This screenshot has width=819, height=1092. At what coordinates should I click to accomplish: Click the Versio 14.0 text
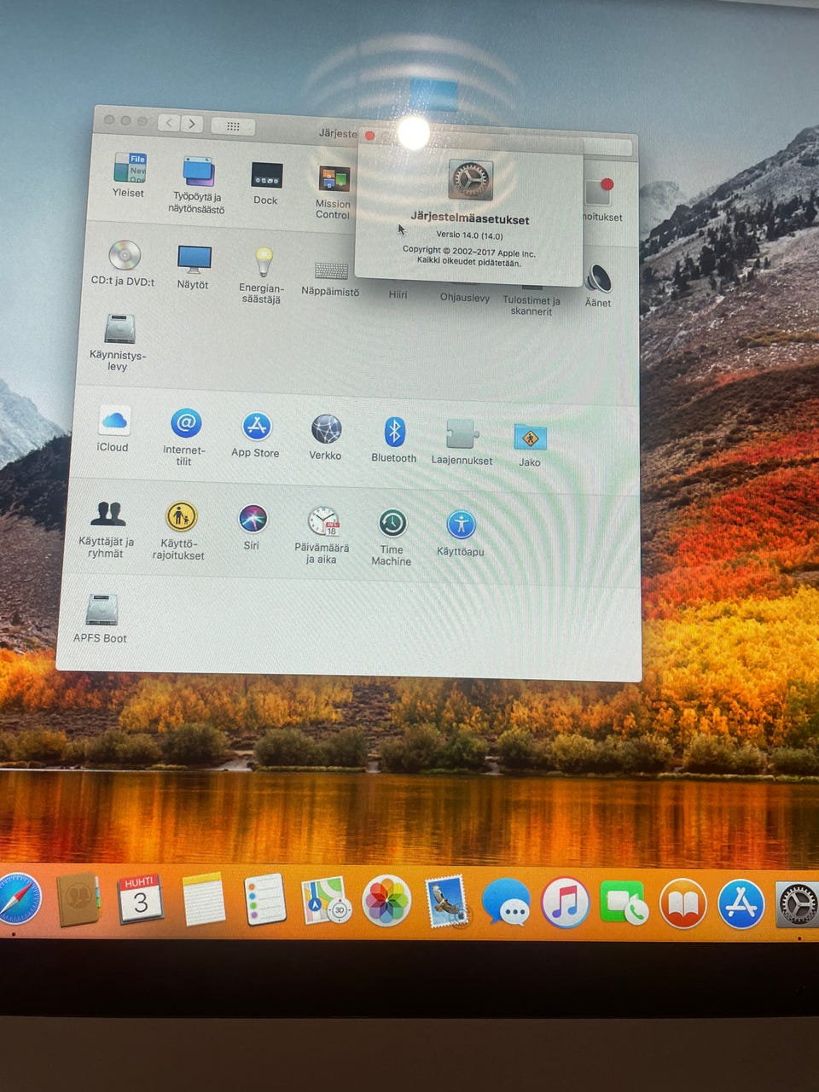coord(469,235)
